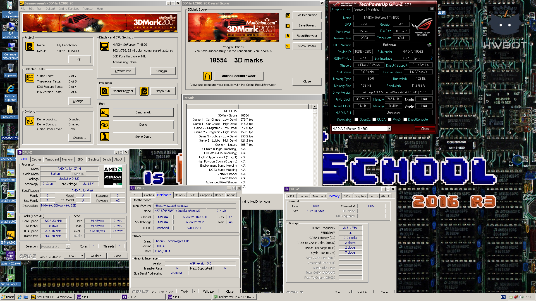Viewport: 536px width, 301px height.
Task: Toggle the CUDA checkbox in GPU-Z
Action: tap(374, 120)
